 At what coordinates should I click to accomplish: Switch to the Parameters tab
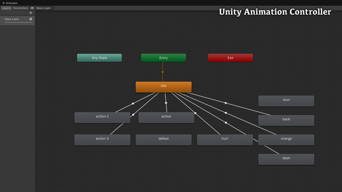[20, 8]
